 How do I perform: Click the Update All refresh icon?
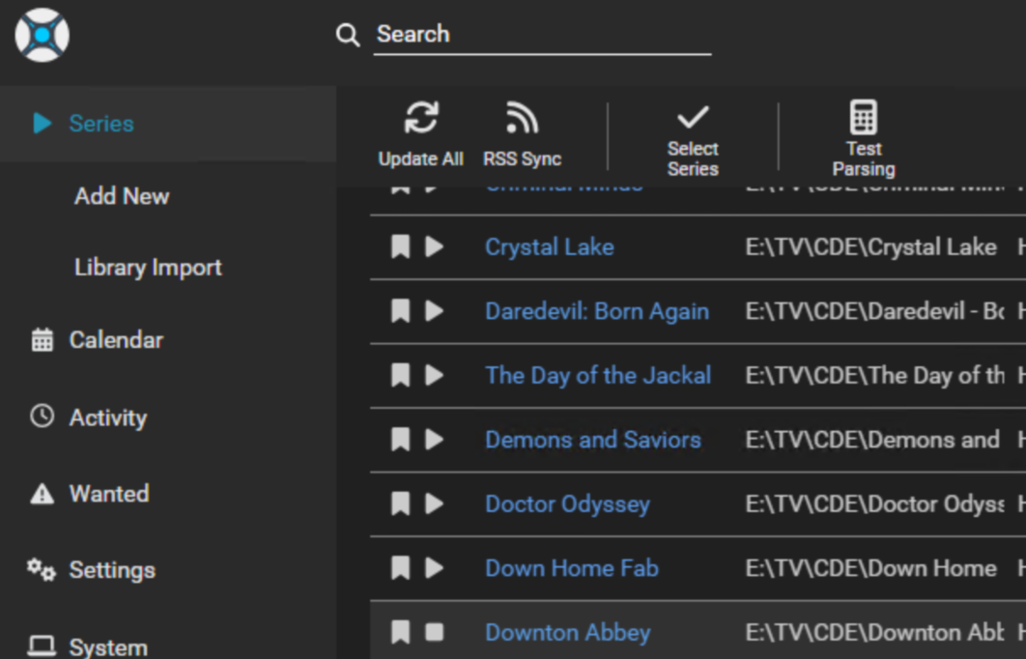pos(420,119)
